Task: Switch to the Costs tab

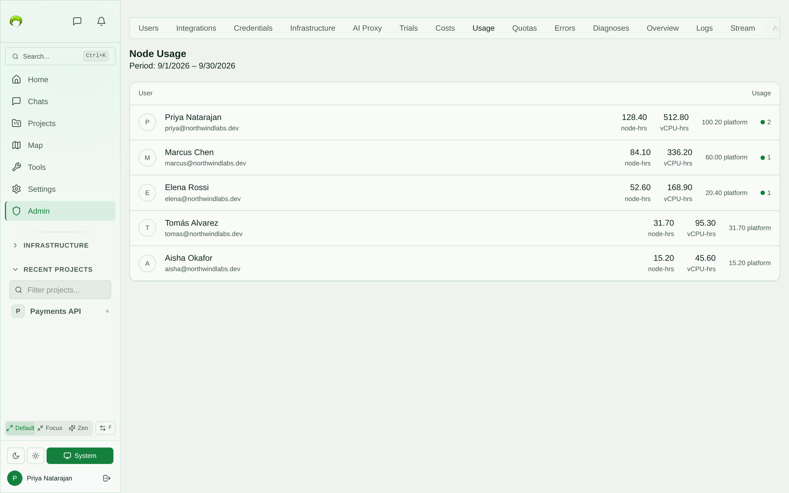Action: coord(445,28)
